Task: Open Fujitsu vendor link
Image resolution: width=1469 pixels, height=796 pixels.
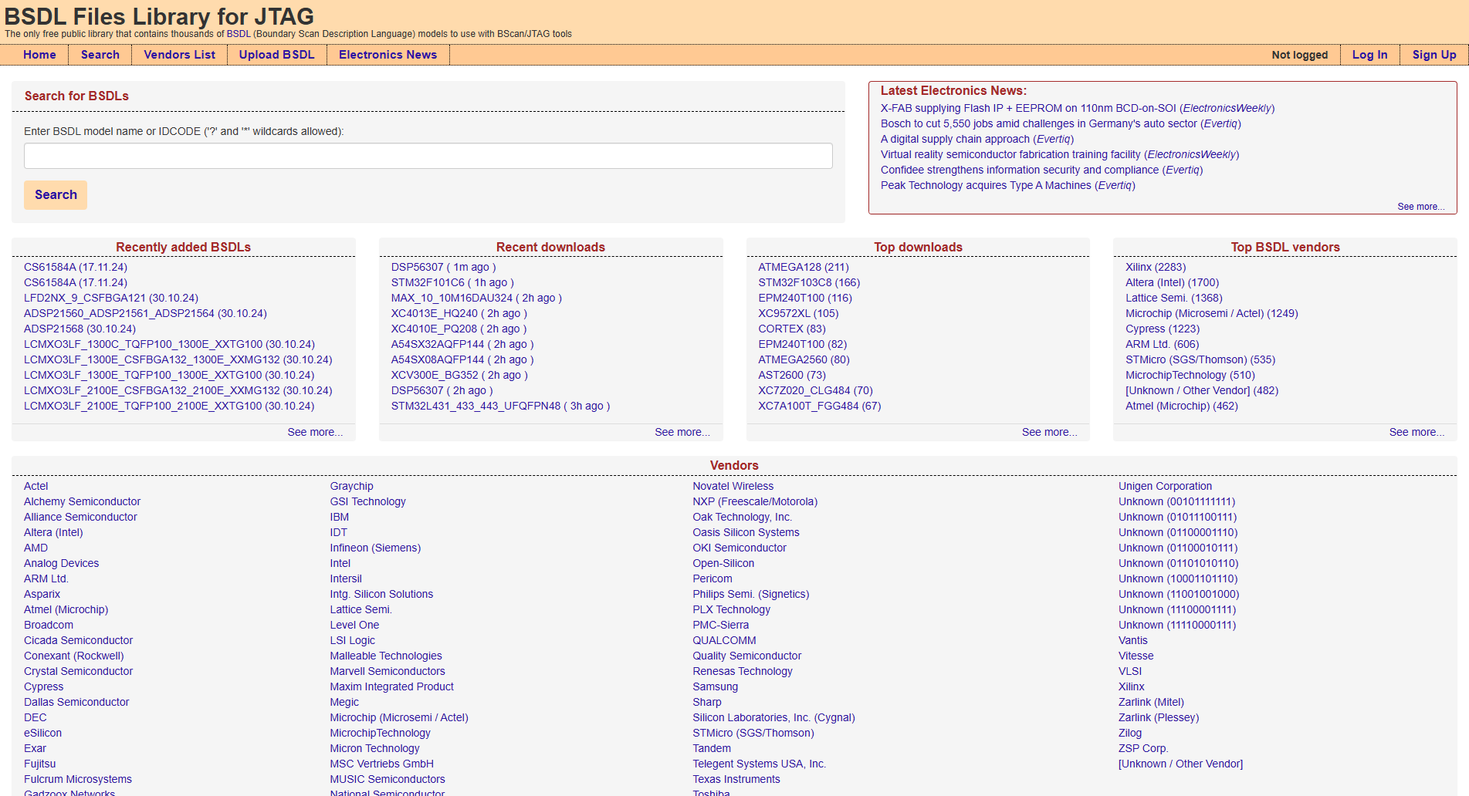Action: tap(39, 764)
